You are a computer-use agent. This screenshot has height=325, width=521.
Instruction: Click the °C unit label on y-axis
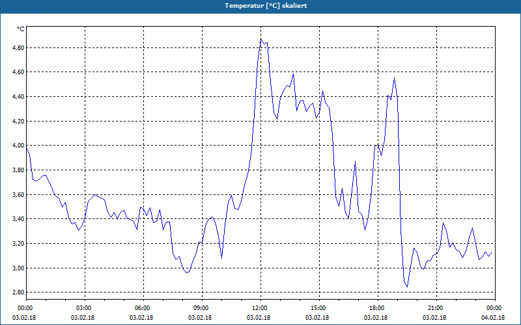pyautogui.click(x=21, y=29)
